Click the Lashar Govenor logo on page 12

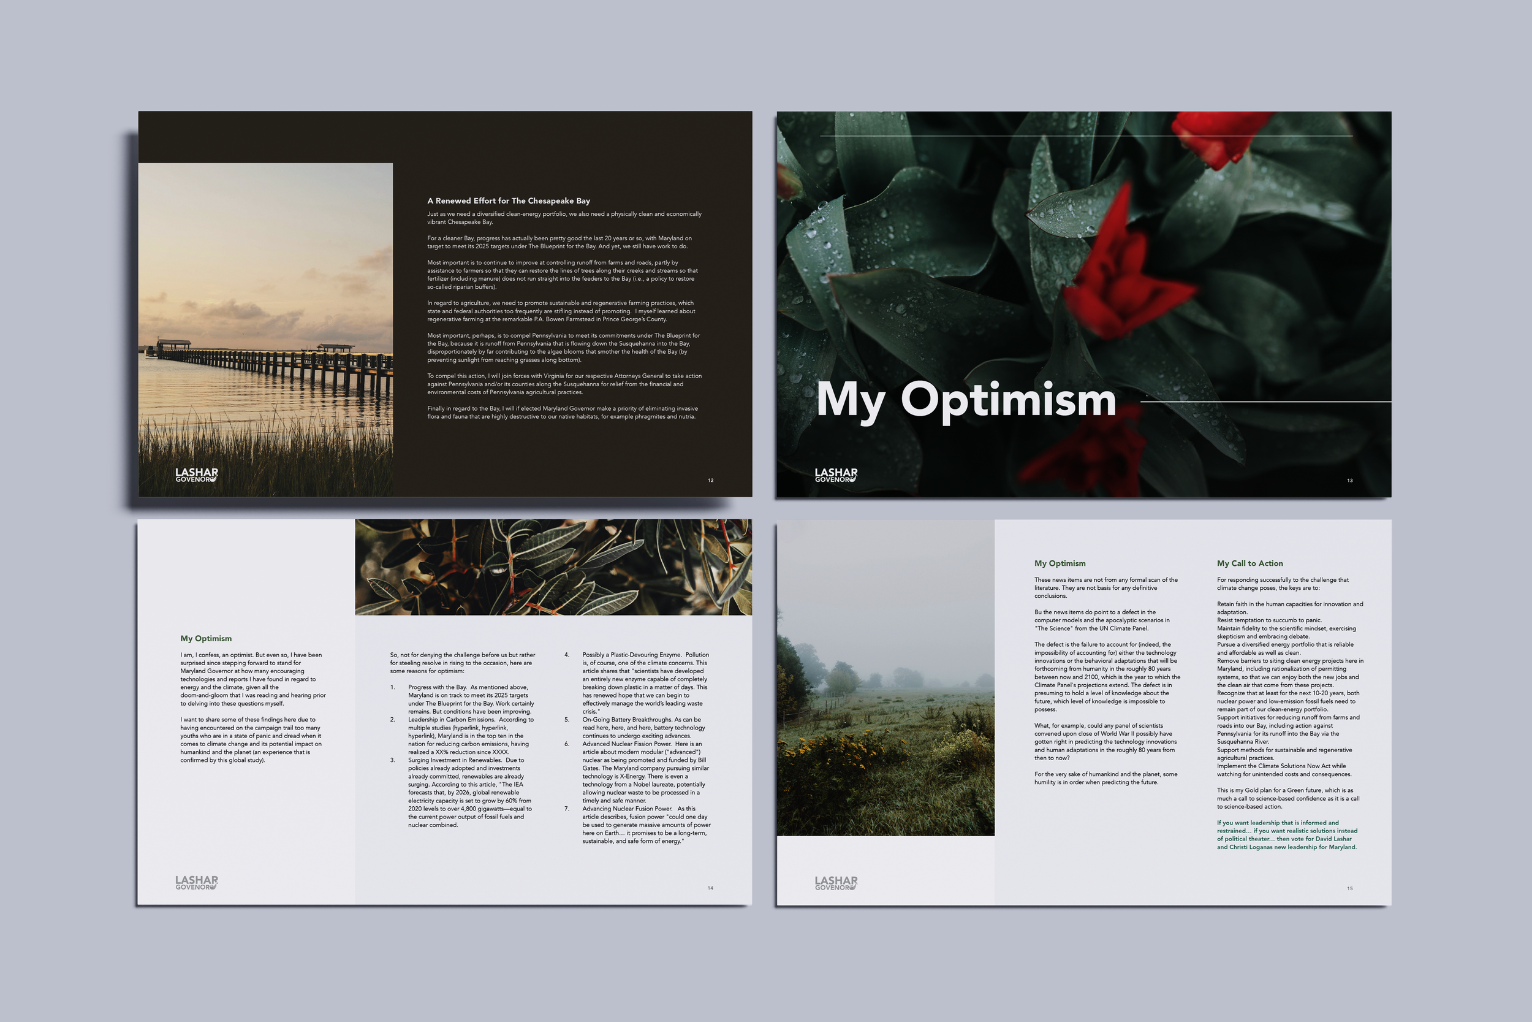(x=196, y=475)
